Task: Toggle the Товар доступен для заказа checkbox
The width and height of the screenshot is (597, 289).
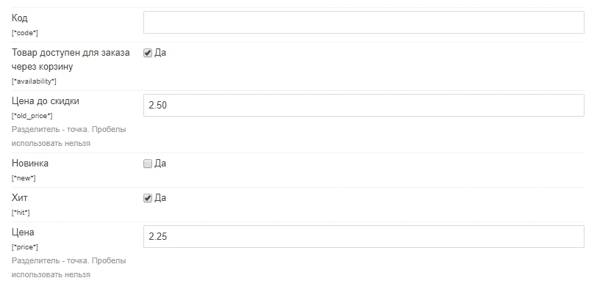Action: click(148, 53)
